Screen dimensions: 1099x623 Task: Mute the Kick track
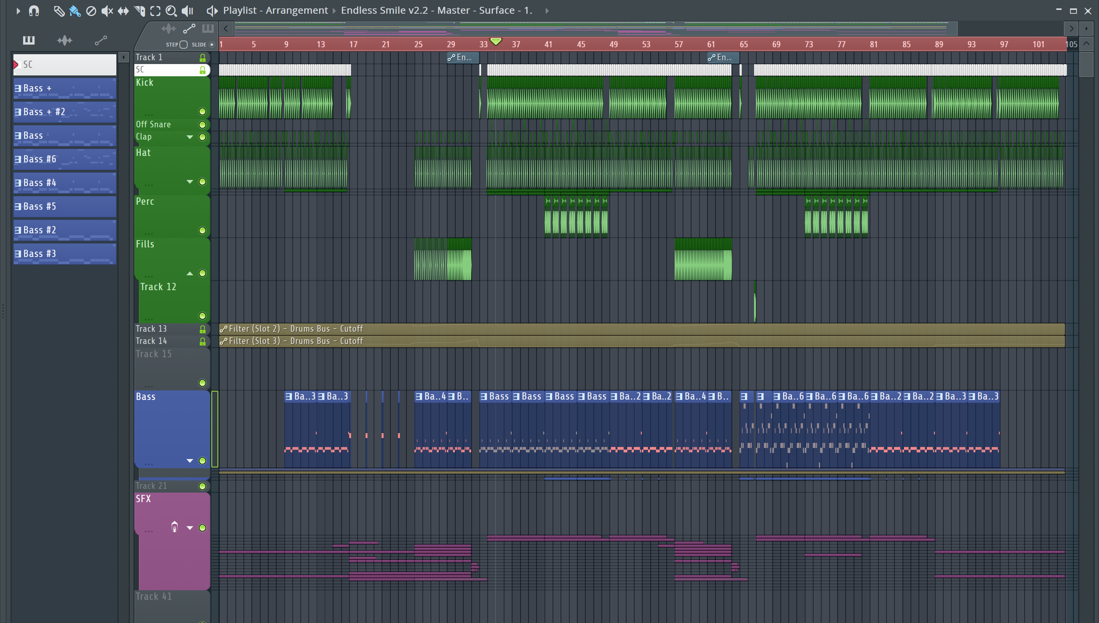203,112
